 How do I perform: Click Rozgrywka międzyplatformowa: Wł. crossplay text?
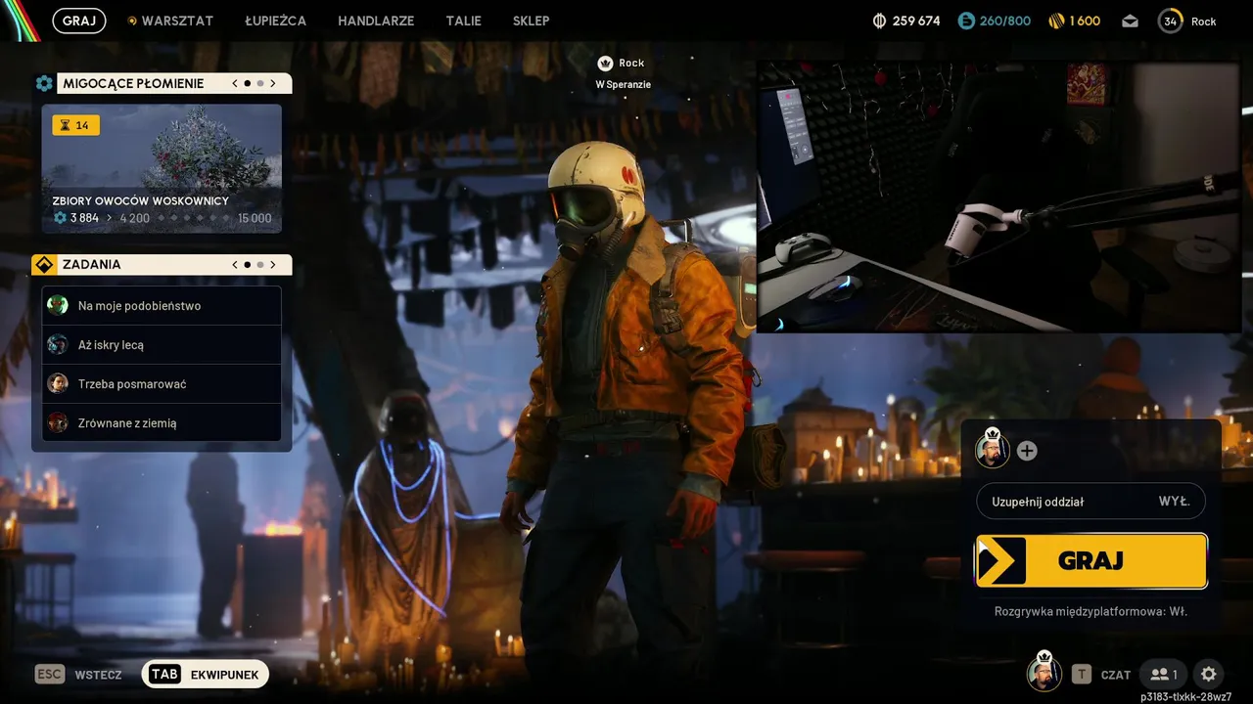[1091, 611]
